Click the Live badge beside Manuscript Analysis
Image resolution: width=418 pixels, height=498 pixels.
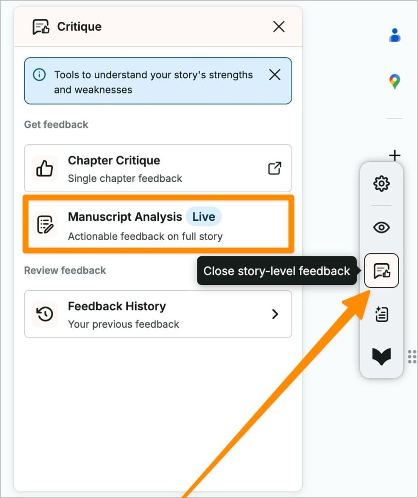pyautogui.click(x=204, y=216)
